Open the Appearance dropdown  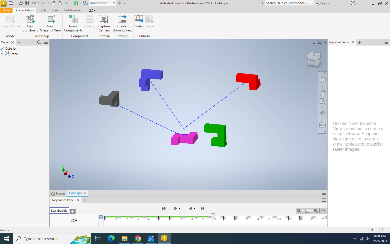pos(114,3)
